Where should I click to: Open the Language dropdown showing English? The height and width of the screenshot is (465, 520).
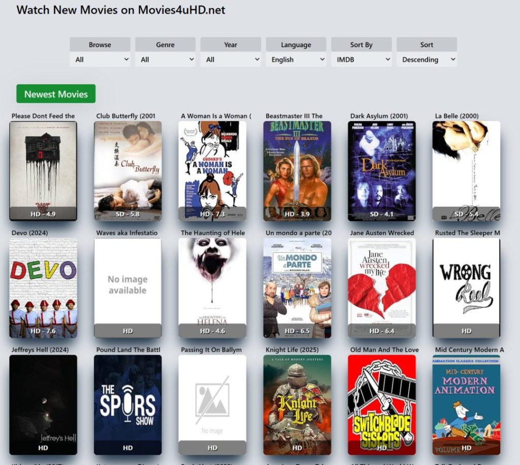[x=296, y=60]
